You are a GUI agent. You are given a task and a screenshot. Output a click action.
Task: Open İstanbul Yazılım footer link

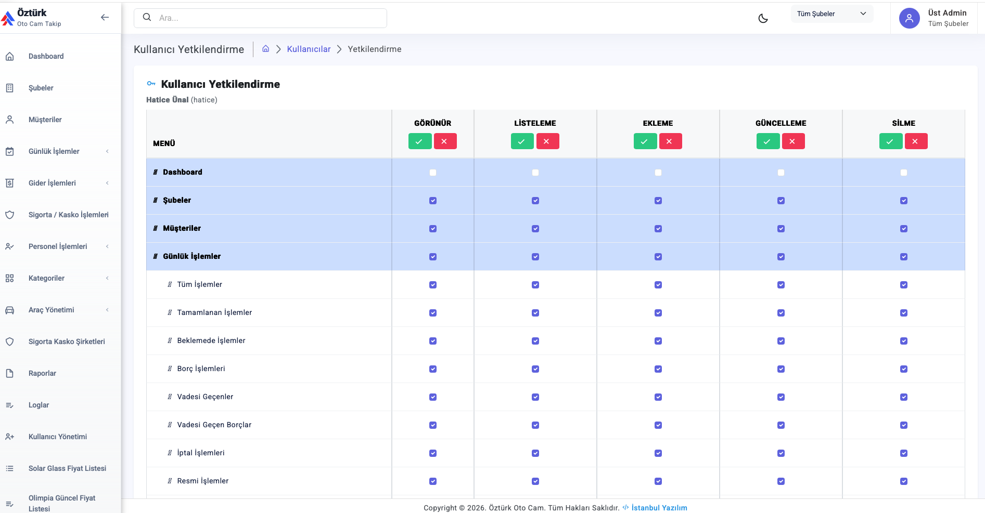click(x=659, y=508)
